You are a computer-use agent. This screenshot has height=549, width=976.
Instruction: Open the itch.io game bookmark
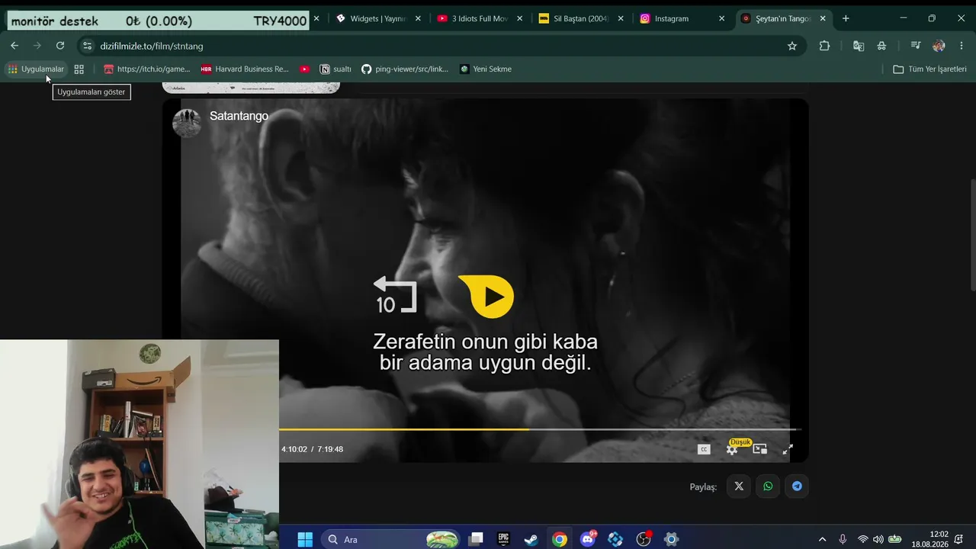[x=147, y=69]
